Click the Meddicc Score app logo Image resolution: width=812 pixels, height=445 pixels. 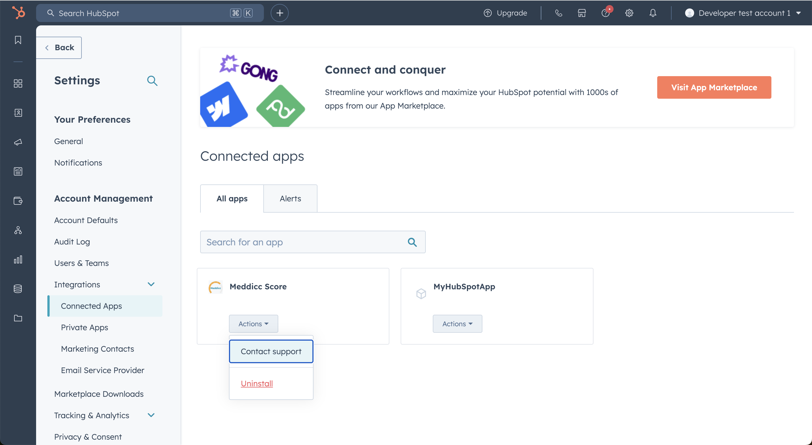216,287
